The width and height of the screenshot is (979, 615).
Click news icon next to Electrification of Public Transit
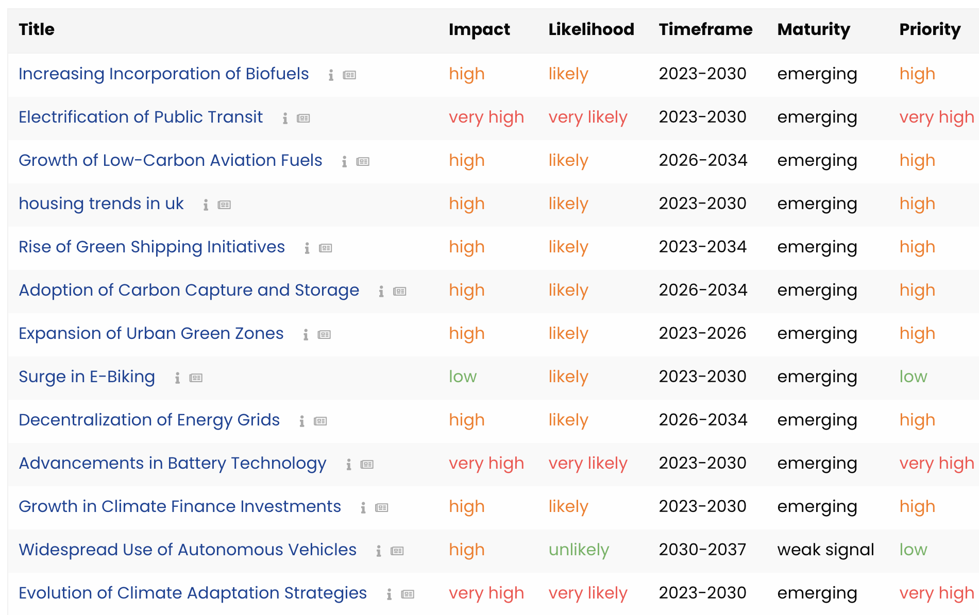pos(303,118)
